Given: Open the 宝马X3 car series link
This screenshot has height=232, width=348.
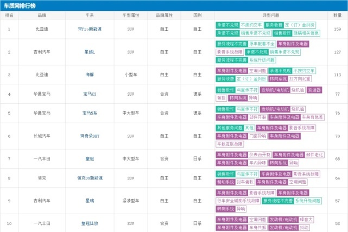Looking at the screenshot, I should (x=90, y=94).
